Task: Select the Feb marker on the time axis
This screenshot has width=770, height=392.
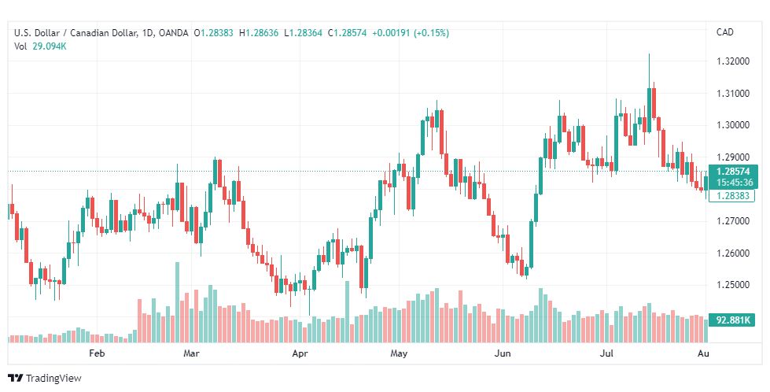Action: [97, 354]
